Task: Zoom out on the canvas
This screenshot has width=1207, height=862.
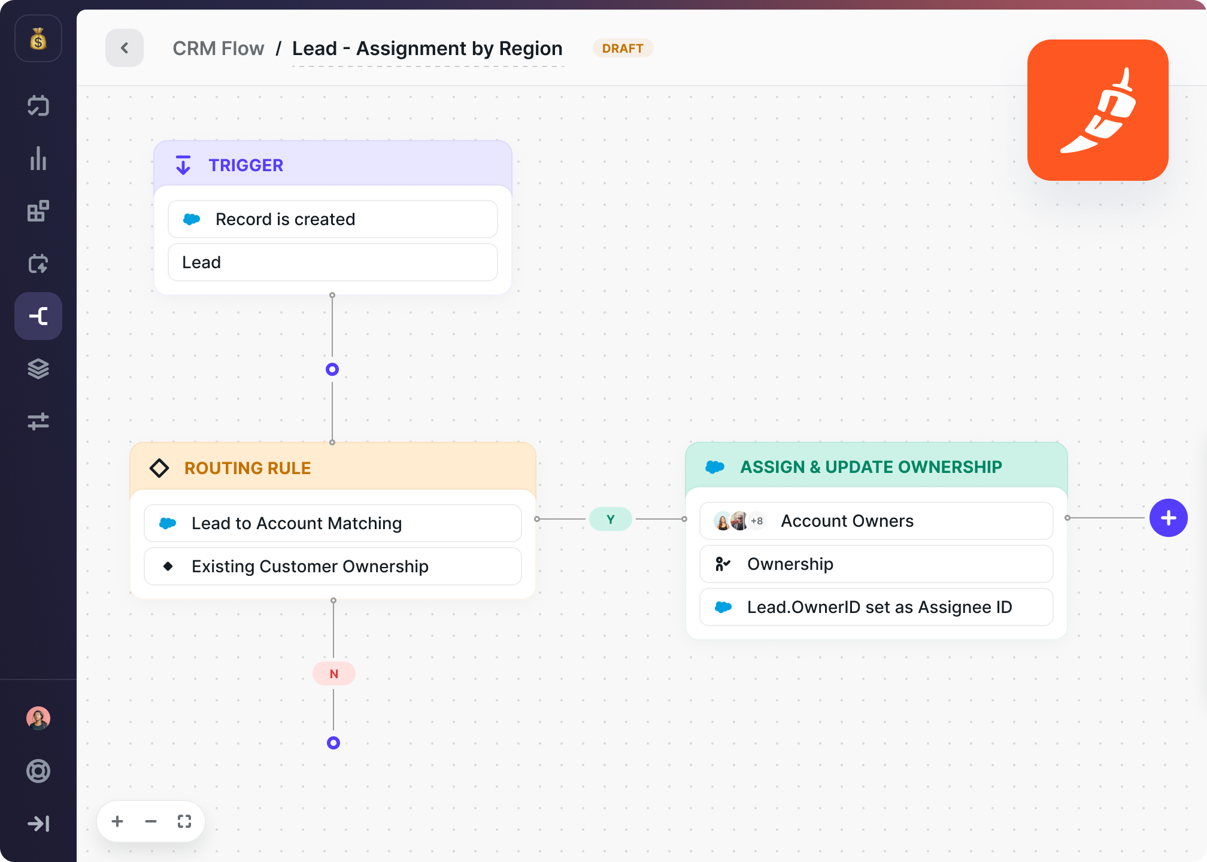Action: pos(151,821)
